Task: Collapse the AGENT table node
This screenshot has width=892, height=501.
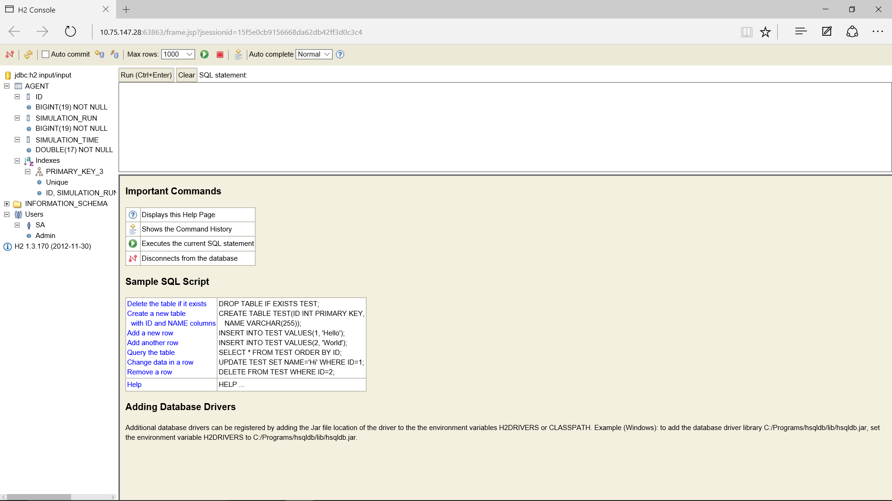Action: tap(7, 86)
